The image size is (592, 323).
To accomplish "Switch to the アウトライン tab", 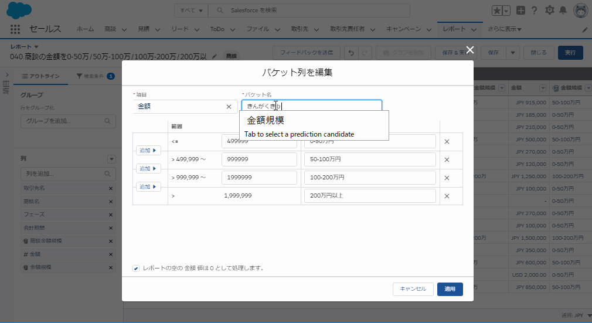I will point(41,76).
